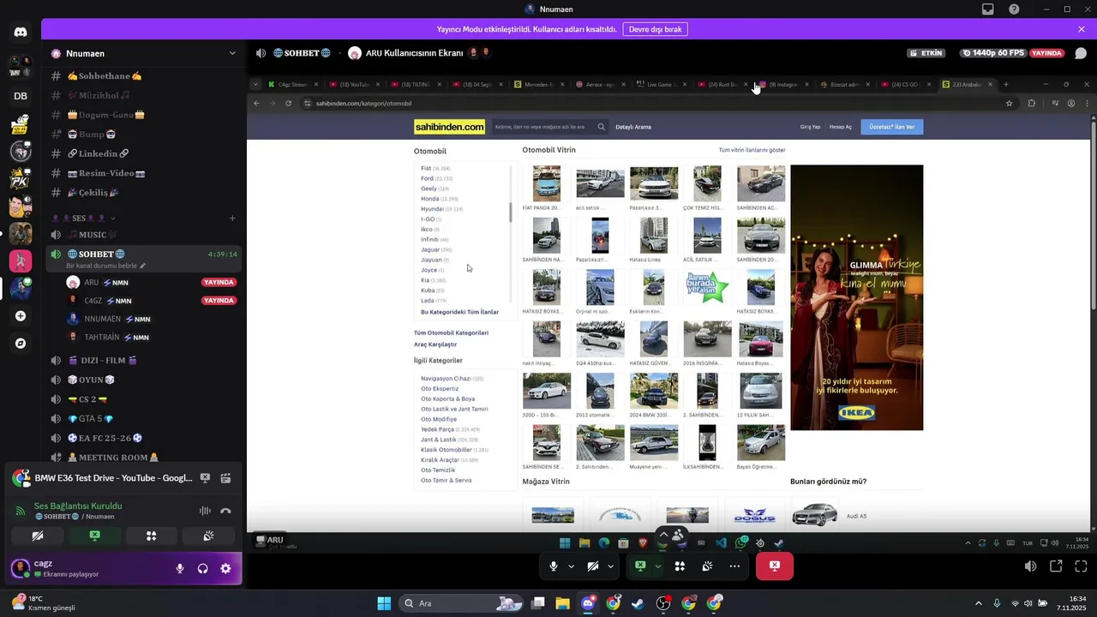The width and height of the screenshot is (1097, 617).
Task: Set channel status Bir kanal durumu belirle
Action: (106, 266)
